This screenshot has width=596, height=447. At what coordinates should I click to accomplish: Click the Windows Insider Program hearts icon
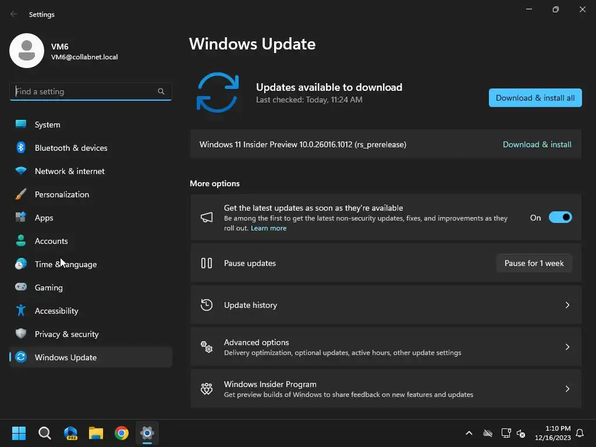coord(207,388)
